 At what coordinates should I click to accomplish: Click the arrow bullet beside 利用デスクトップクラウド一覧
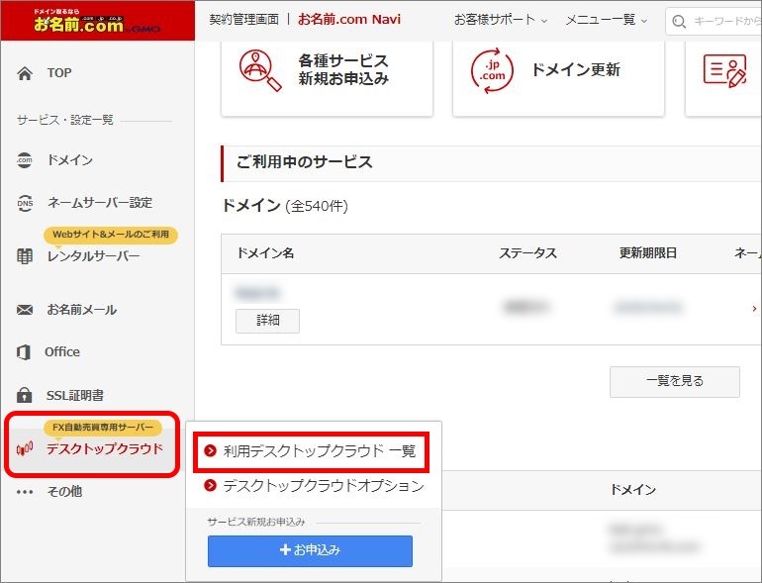pyautogui.click(x=210, y=450)
